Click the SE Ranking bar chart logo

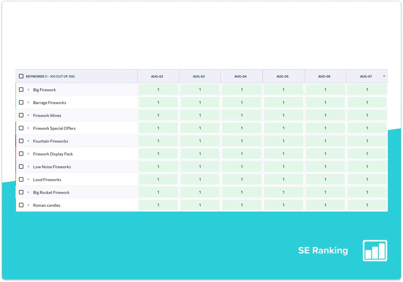[x=375, y=250]
